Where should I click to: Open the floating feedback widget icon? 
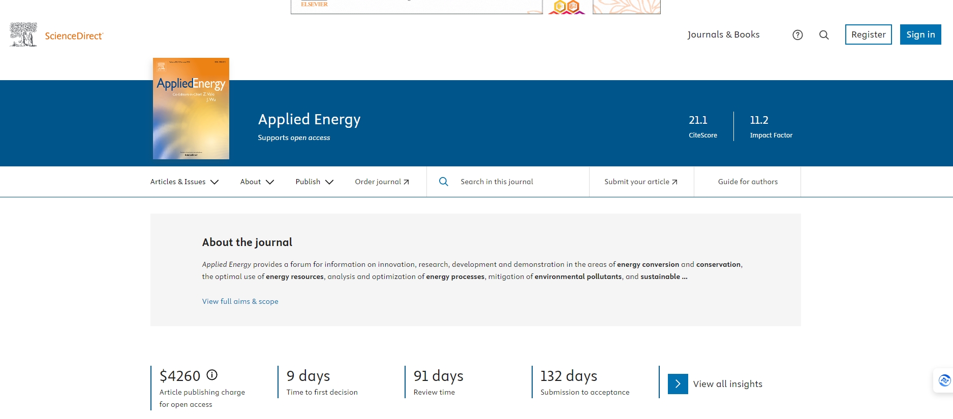click(944, 380)
